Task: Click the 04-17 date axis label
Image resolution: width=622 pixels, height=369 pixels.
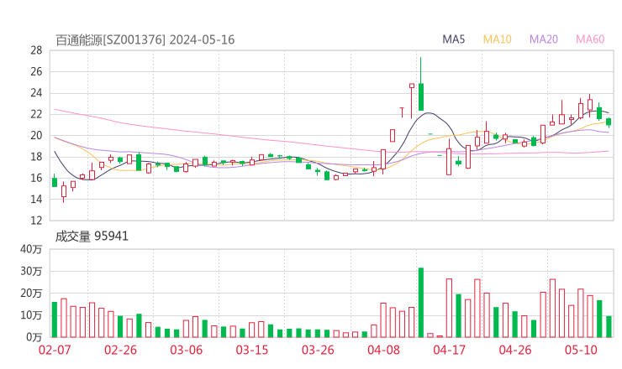Action: tap(450, 350)
